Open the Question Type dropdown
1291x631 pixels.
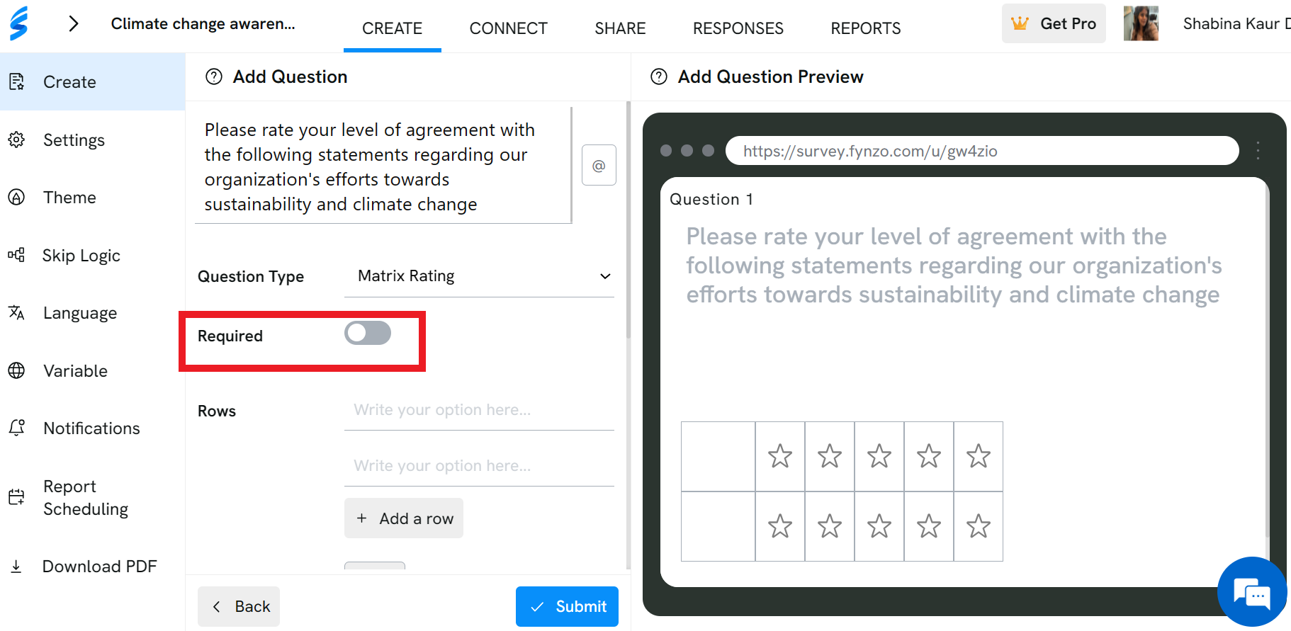pos(479,276)
